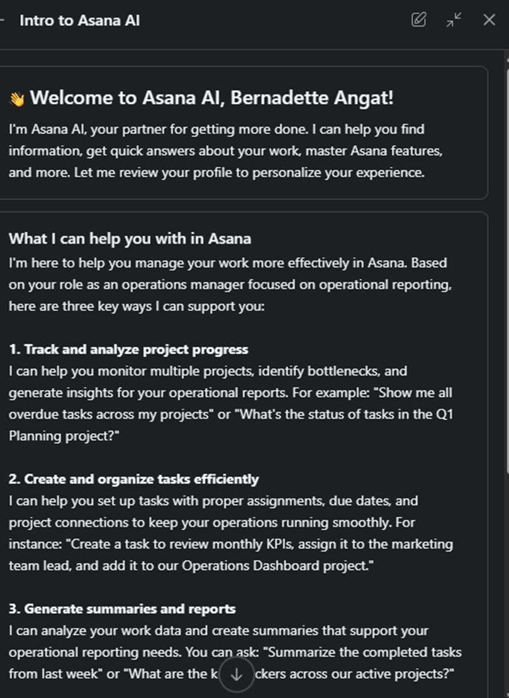This screenshot has width=509, height=698.
Task: Collapse the Asana AI panel
Action: pos(454,20)
